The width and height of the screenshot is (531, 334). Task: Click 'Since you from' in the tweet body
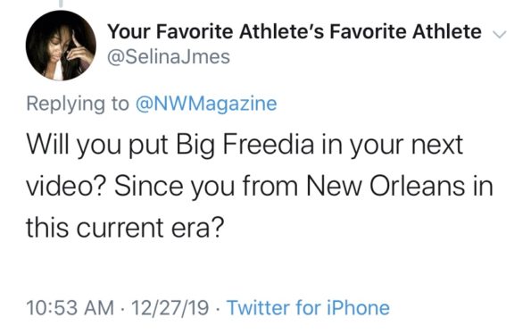point(206,187)
